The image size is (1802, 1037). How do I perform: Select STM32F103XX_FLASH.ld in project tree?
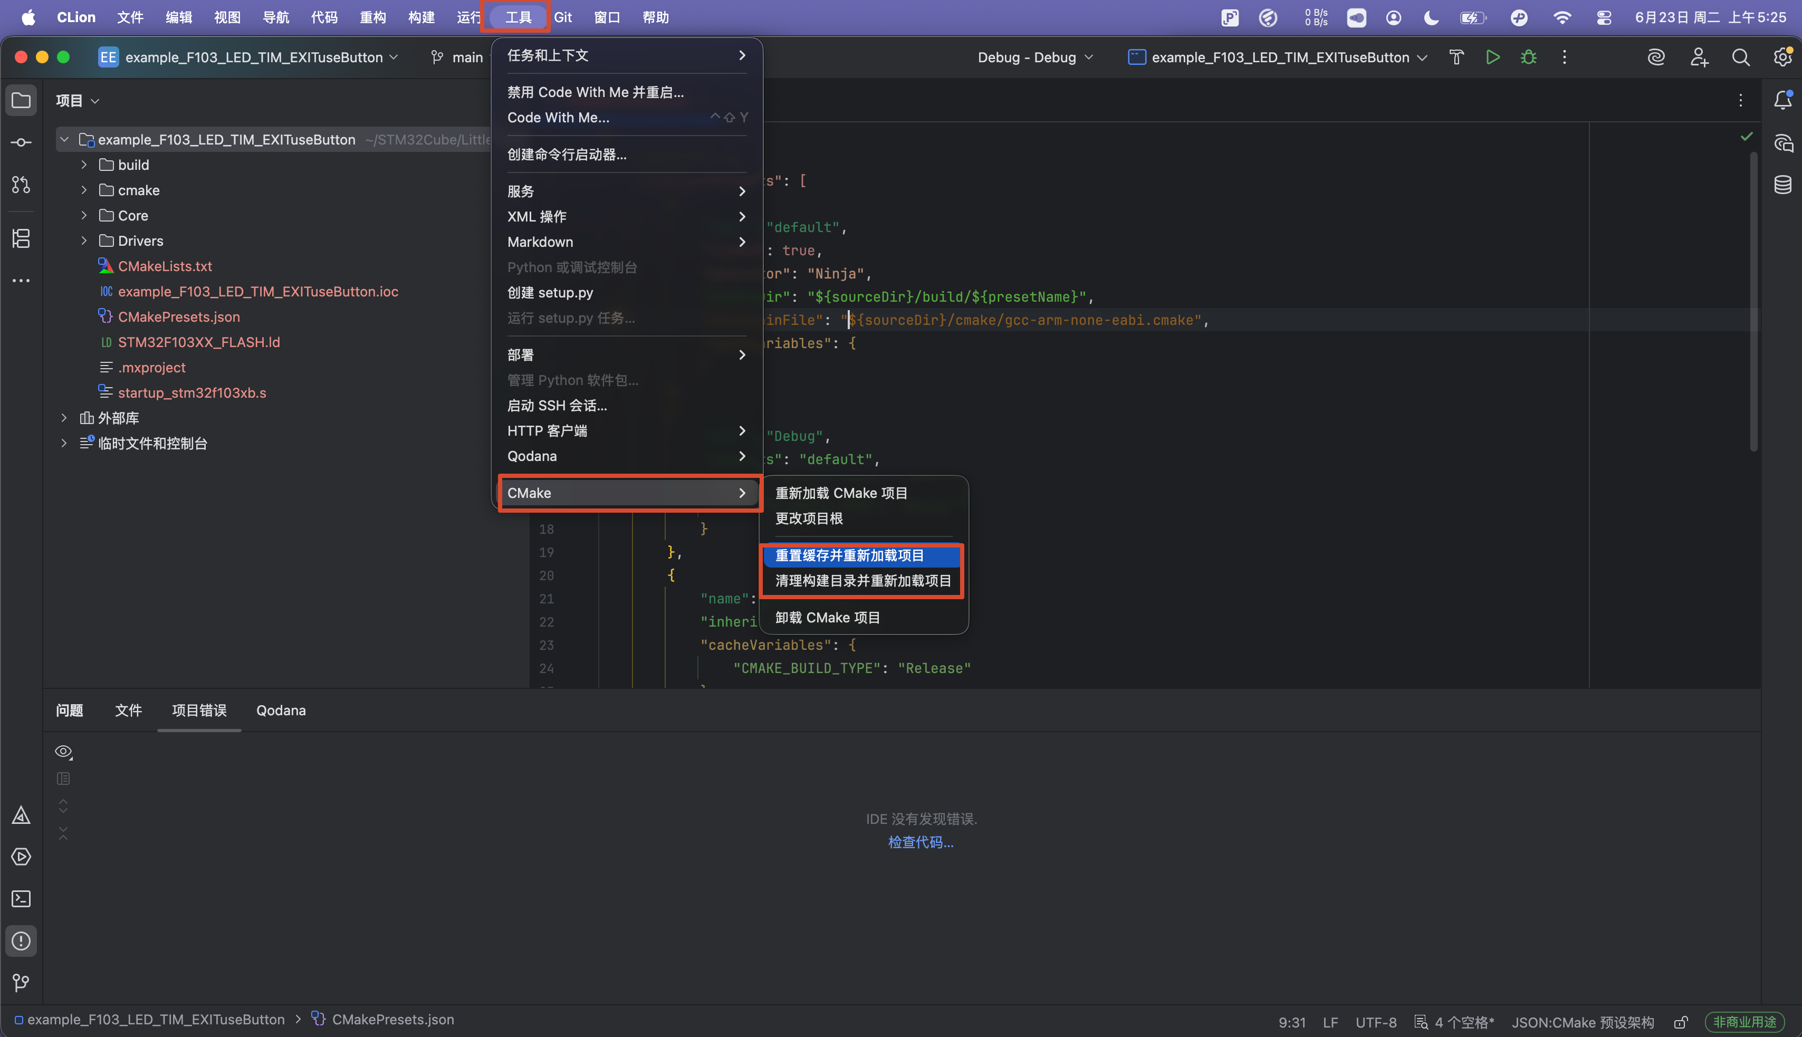199,342
